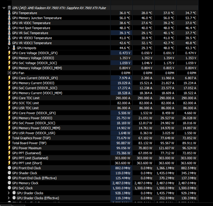
Task: Click the 0.050 V minimum GPU Core Voltage value
Action: [x=147, y=53]
